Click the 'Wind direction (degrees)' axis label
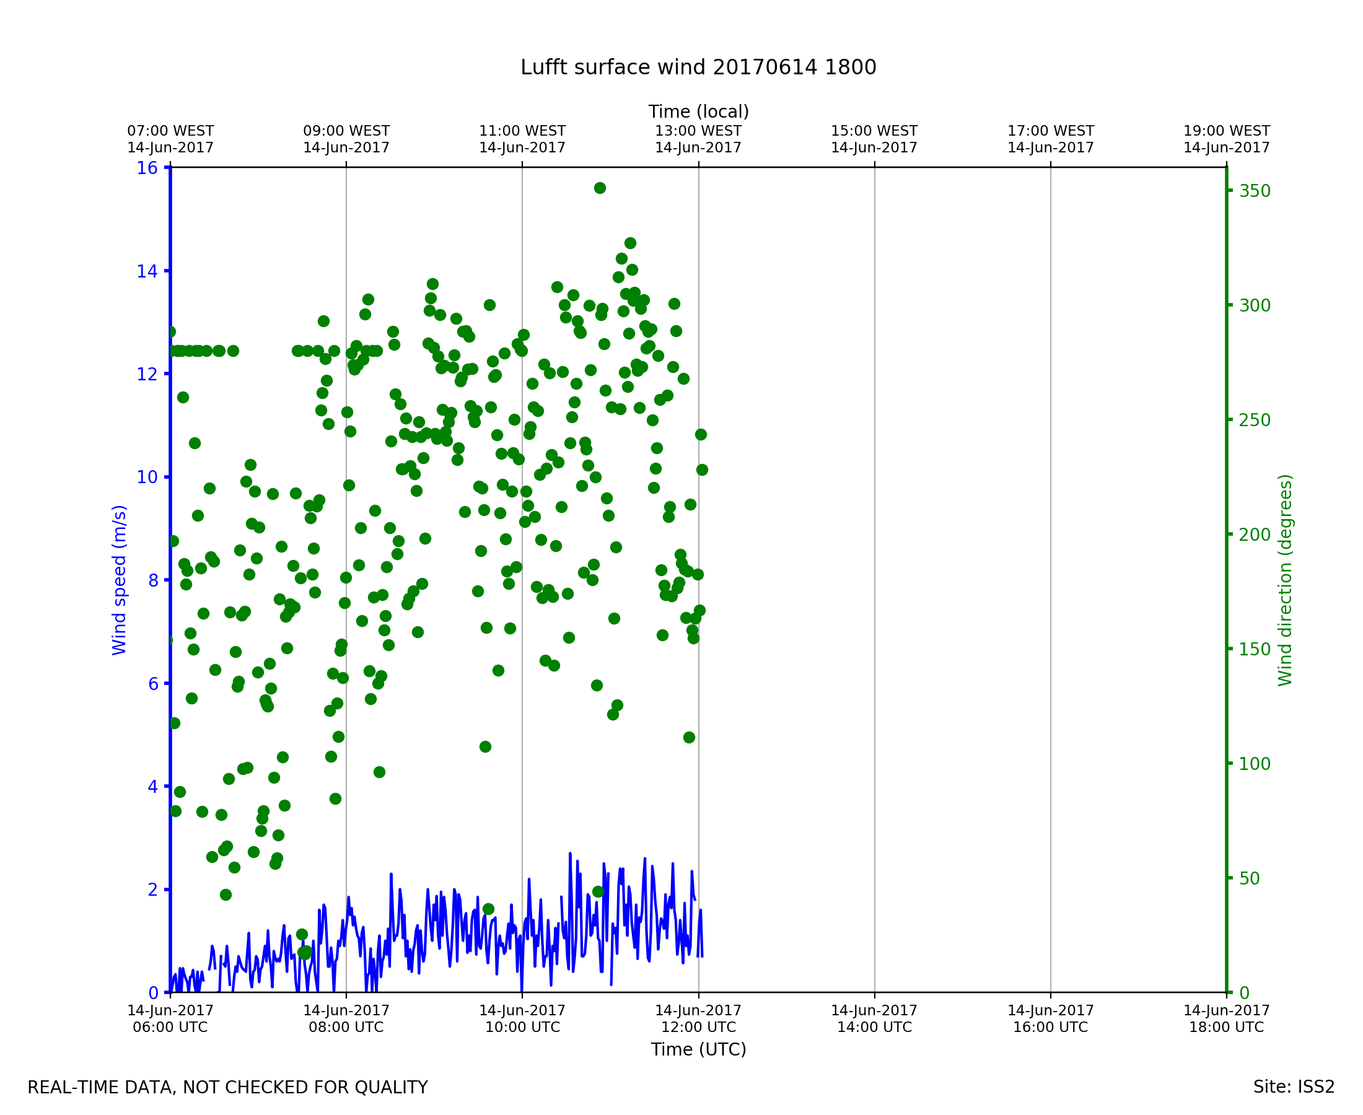Screen dimensions: 1363x1115 point(1285,580)
